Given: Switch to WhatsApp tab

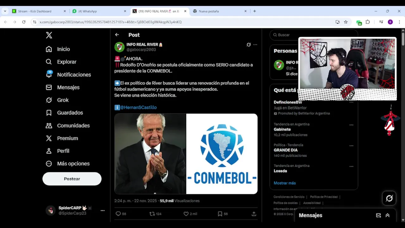Looking at the screenshot, I should 99,11.
